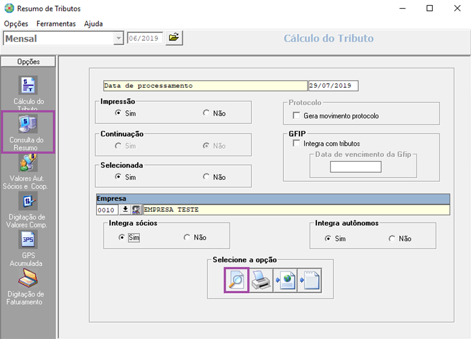
Task: Click the Resumo de Tributos app icon
Action: coord(9,8)
